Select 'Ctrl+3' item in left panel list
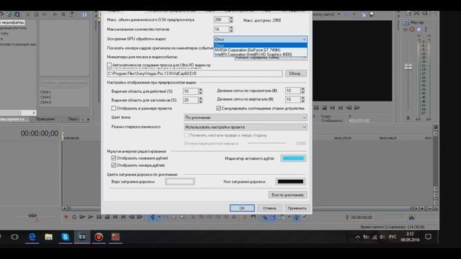Screen dimensions: 461x259 click(x=45, y=102)
